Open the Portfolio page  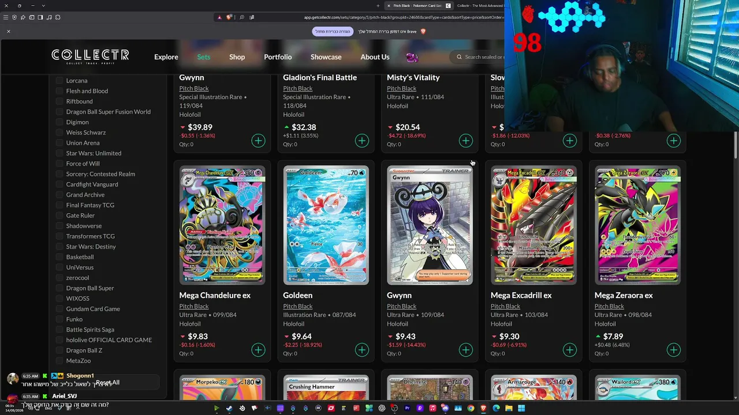(278, 57)
